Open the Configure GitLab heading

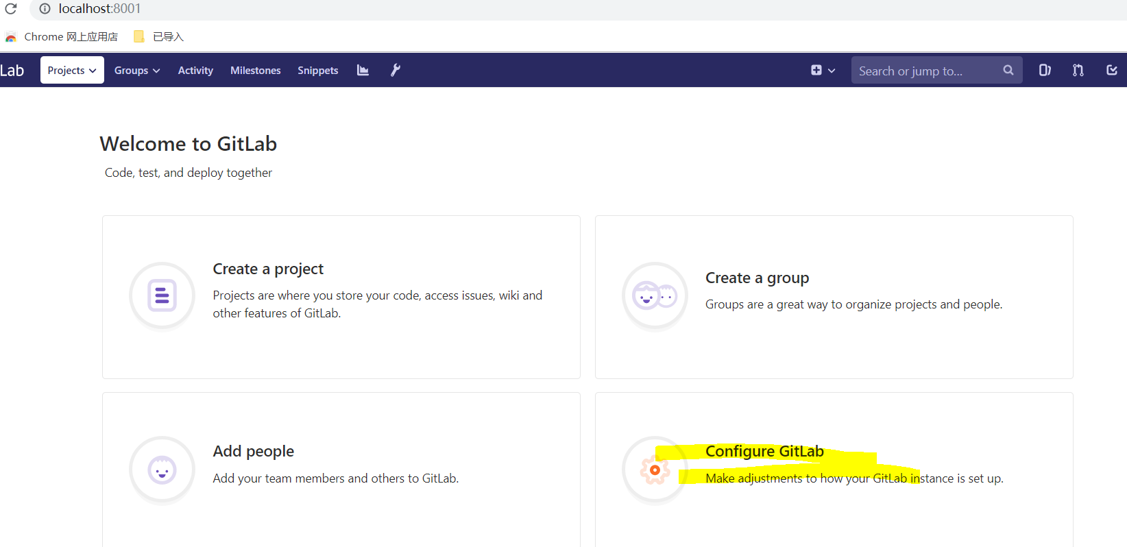(764, 451)
